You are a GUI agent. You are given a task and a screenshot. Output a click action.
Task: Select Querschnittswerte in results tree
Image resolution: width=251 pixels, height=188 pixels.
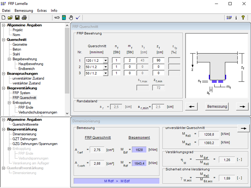point(25,125)
